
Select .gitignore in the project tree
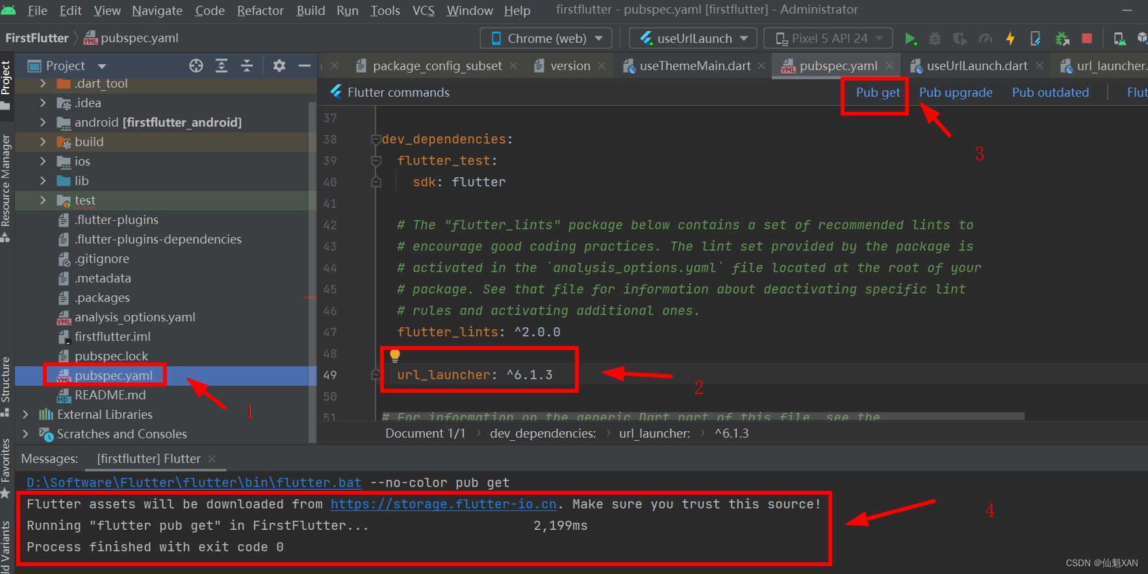point(102,258)
